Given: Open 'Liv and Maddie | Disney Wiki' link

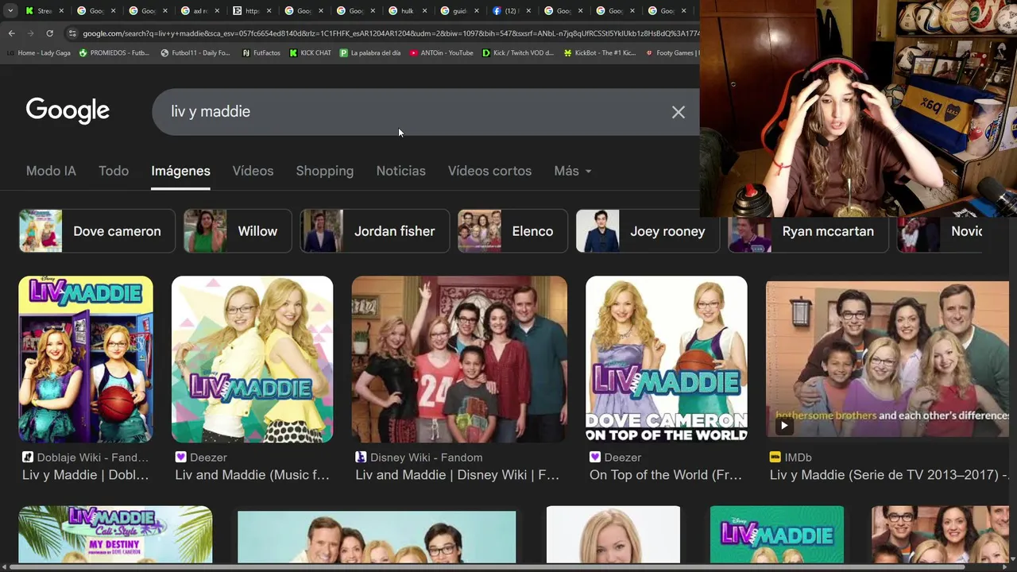Looking at the screenshot, I should [458, 475].
